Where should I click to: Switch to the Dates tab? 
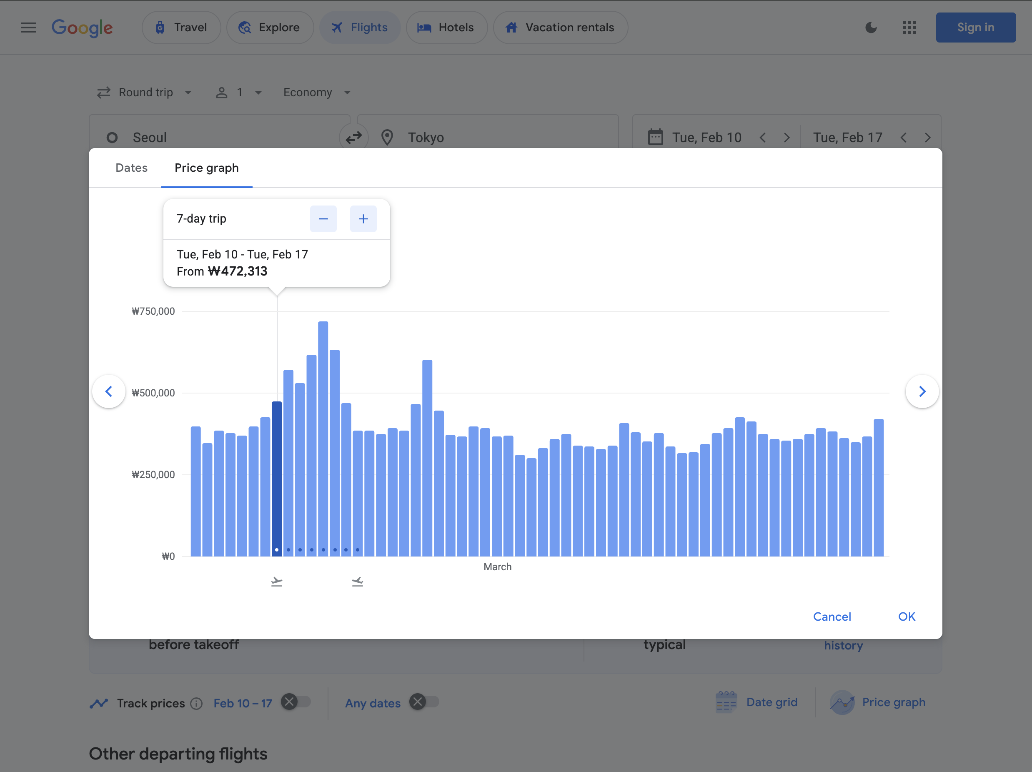click(131, 168)
